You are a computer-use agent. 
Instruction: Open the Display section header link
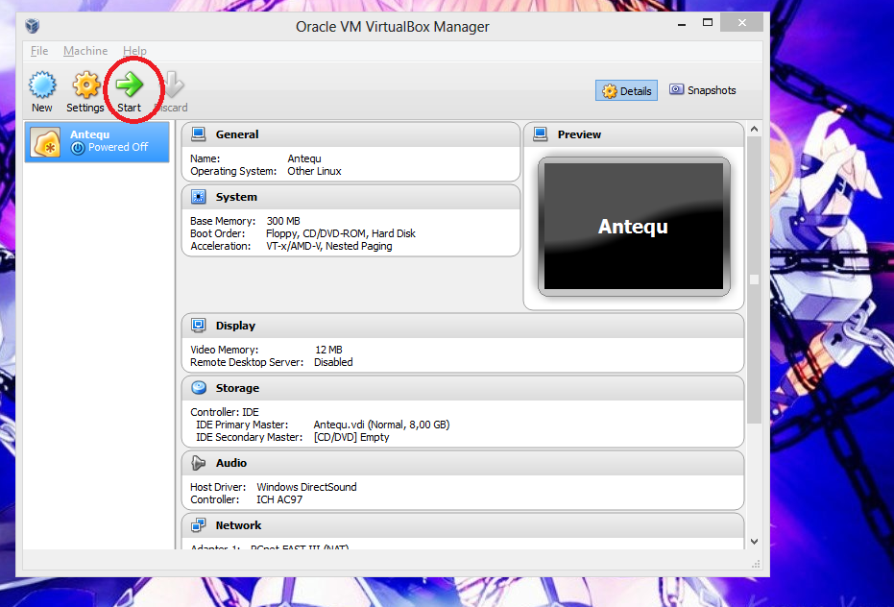[235, 326]
